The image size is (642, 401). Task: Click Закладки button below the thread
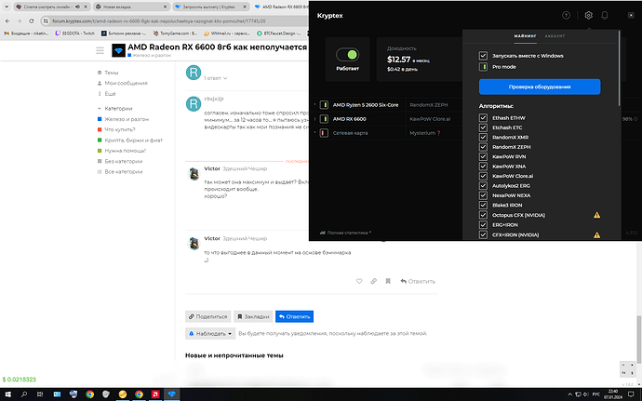(253, 316)
